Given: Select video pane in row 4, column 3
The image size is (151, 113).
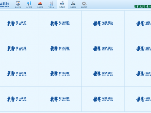Looking at the screenshot, I should (x=103, y=99).
